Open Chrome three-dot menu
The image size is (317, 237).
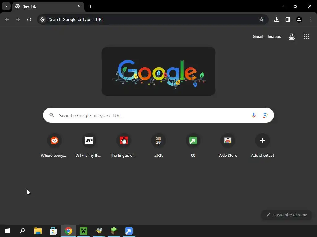click(310, 19)
